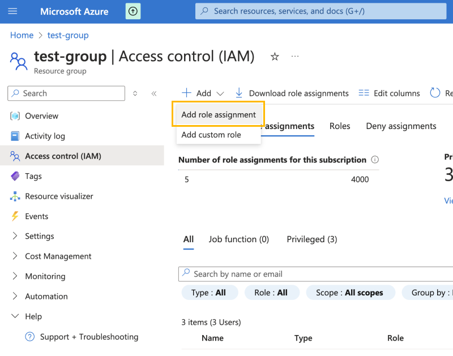Screen dimensions: 453x356
Task: Open the Tags page
Action: tap(33, 176)
